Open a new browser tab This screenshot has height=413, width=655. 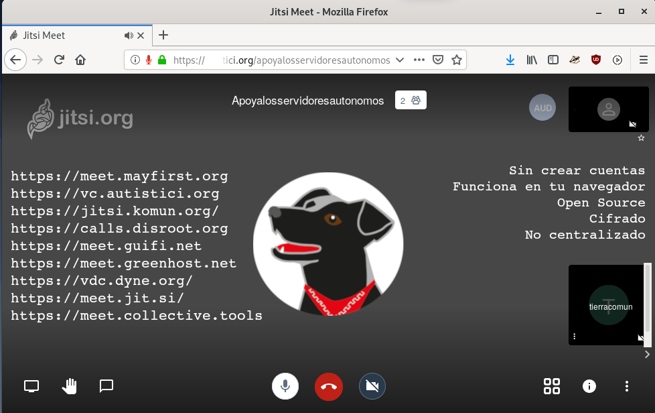[x=163, y=36]
